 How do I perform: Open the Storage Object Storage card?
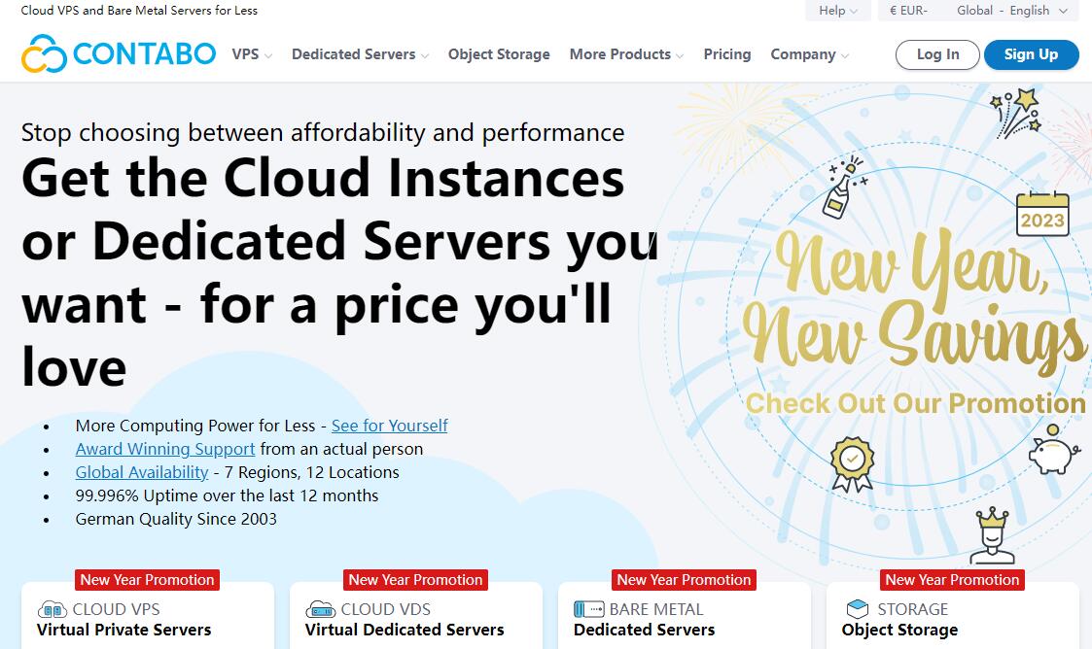(953, 616)
